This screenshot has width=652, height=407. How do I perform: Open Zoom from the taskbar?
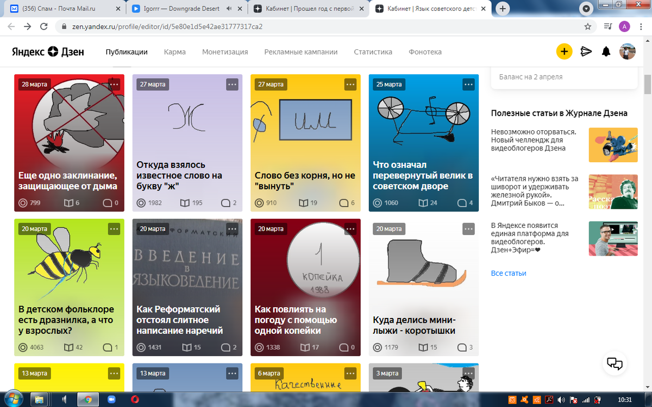112,399
